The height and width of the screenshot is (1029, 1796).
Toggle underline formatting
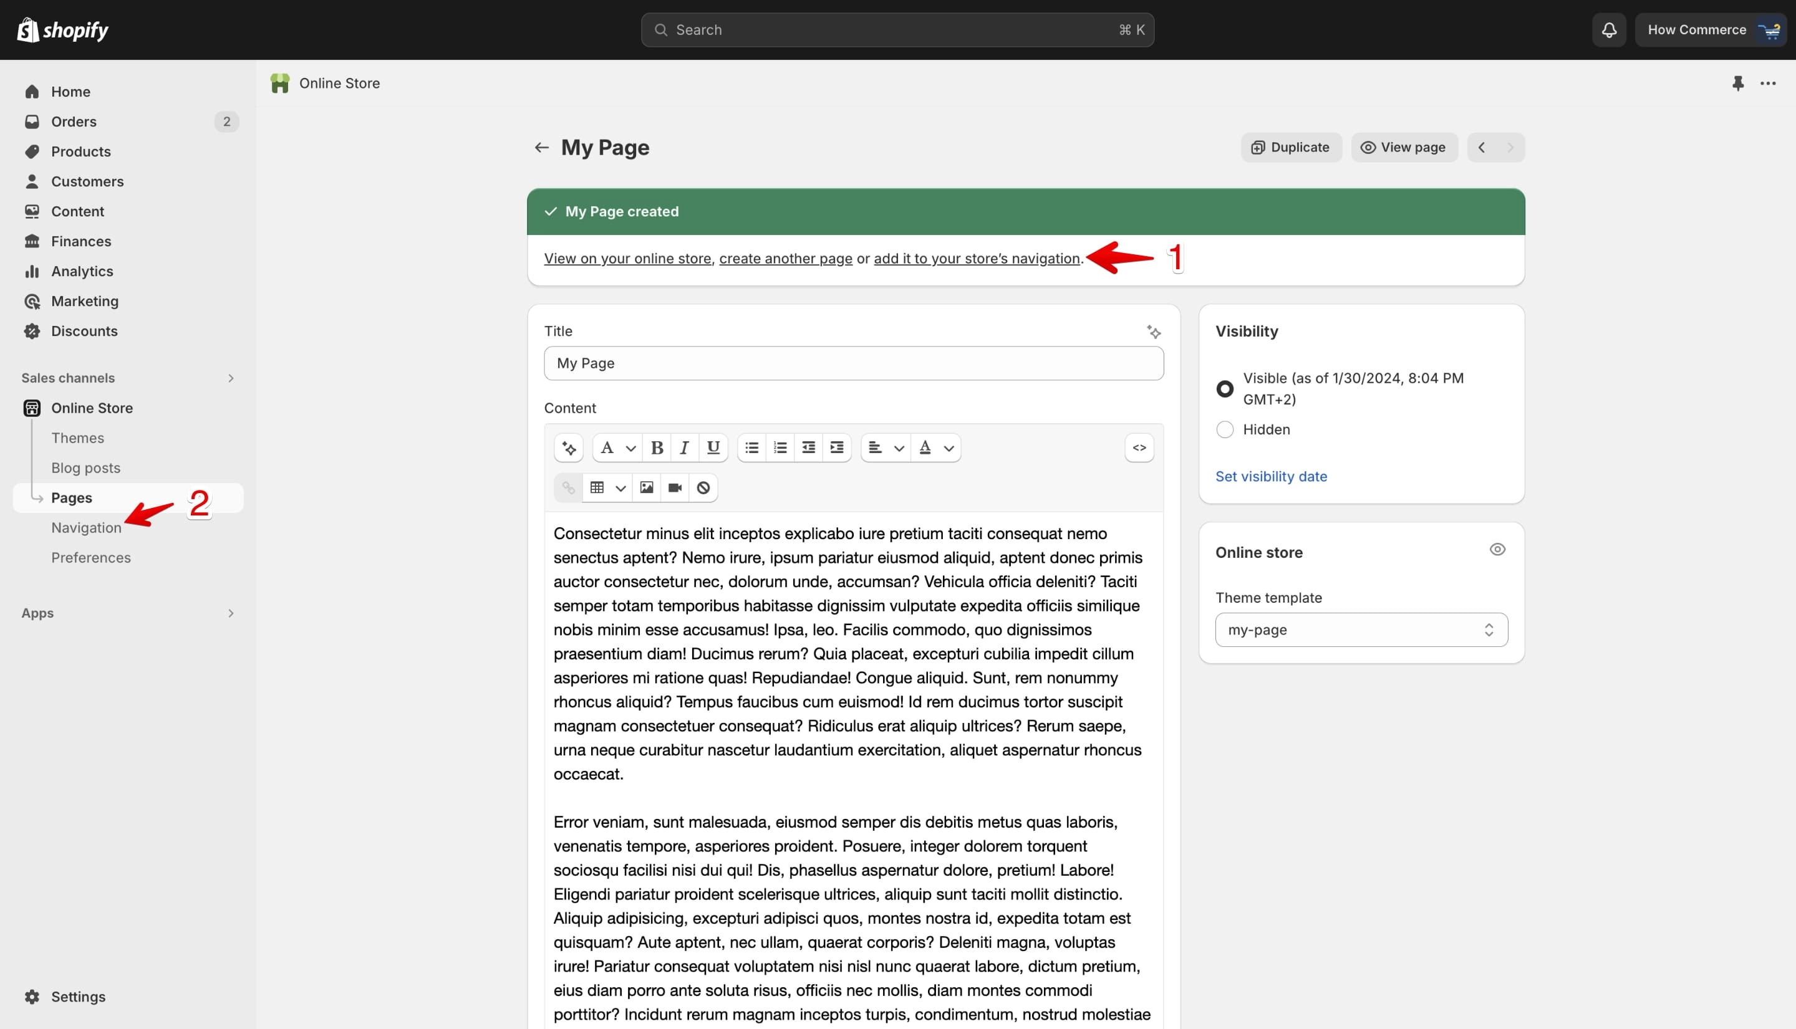pyautogui.click(x=713, y=447)
